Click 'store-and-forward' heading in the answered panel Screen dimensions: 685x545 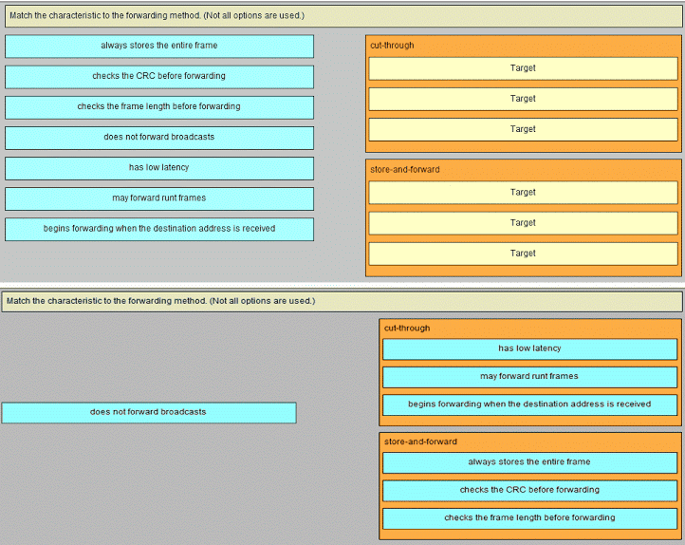pos(420,442)
